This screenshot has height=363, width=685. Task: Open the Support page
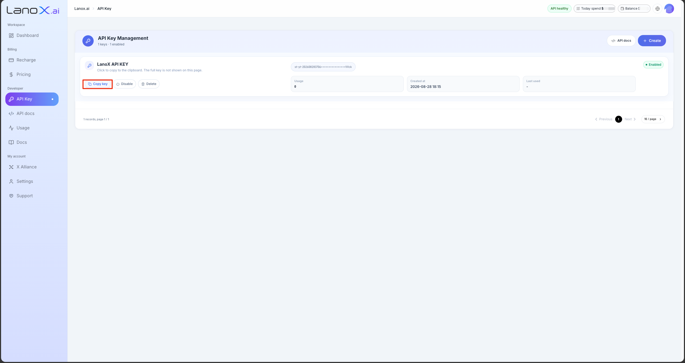tap(32, 196)
